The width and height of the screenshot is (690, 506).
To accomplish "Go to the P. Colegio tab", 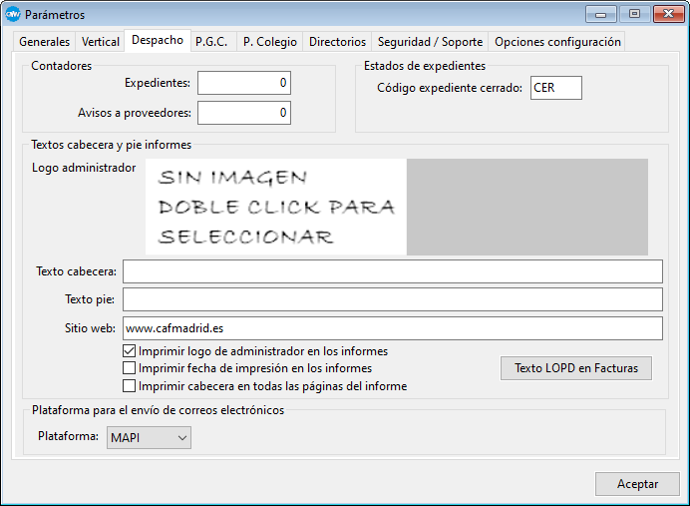I will [x=270, y=42].
